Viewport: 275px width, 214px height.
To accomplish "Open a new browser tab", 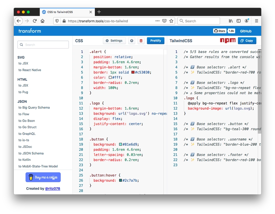I will [99, 12].
